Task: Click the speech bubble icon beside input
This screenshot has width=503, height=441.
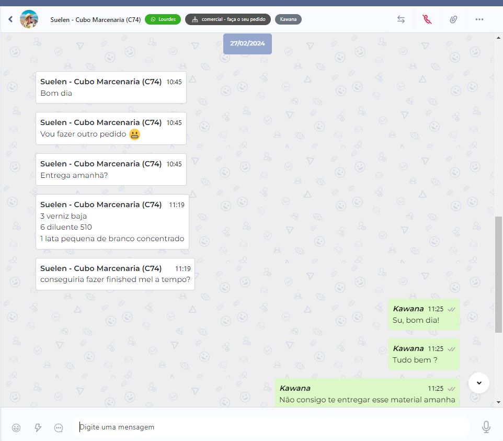Action: (59, 427)
